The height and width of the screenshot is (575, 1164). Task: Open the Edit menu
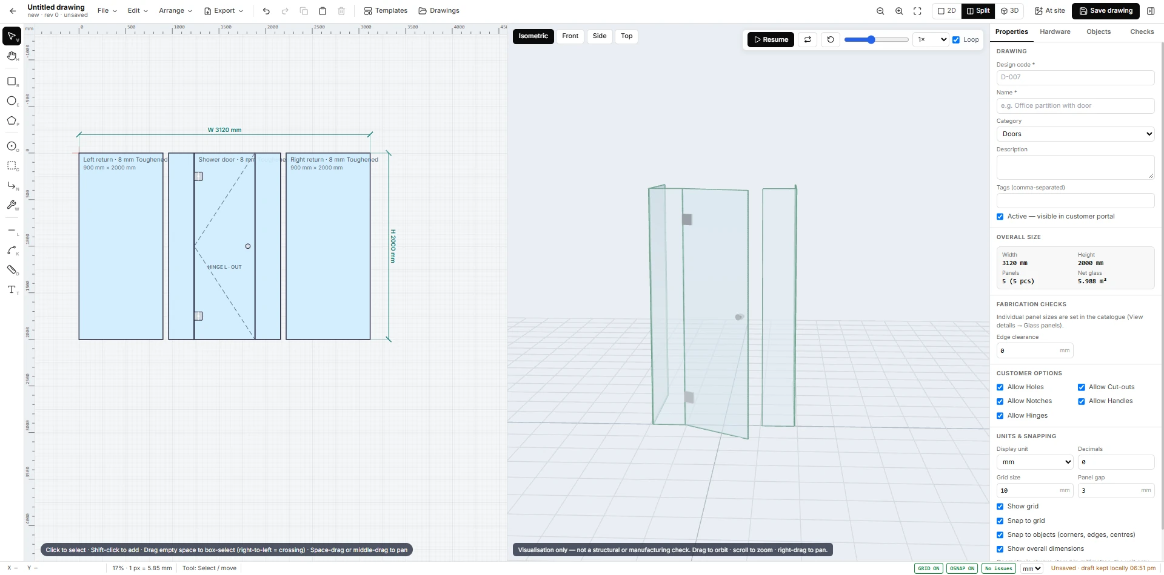click(x=138, y=11)
